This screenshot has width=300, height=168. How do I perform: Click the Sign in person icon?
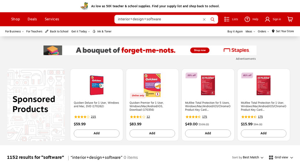click(267, 19)
